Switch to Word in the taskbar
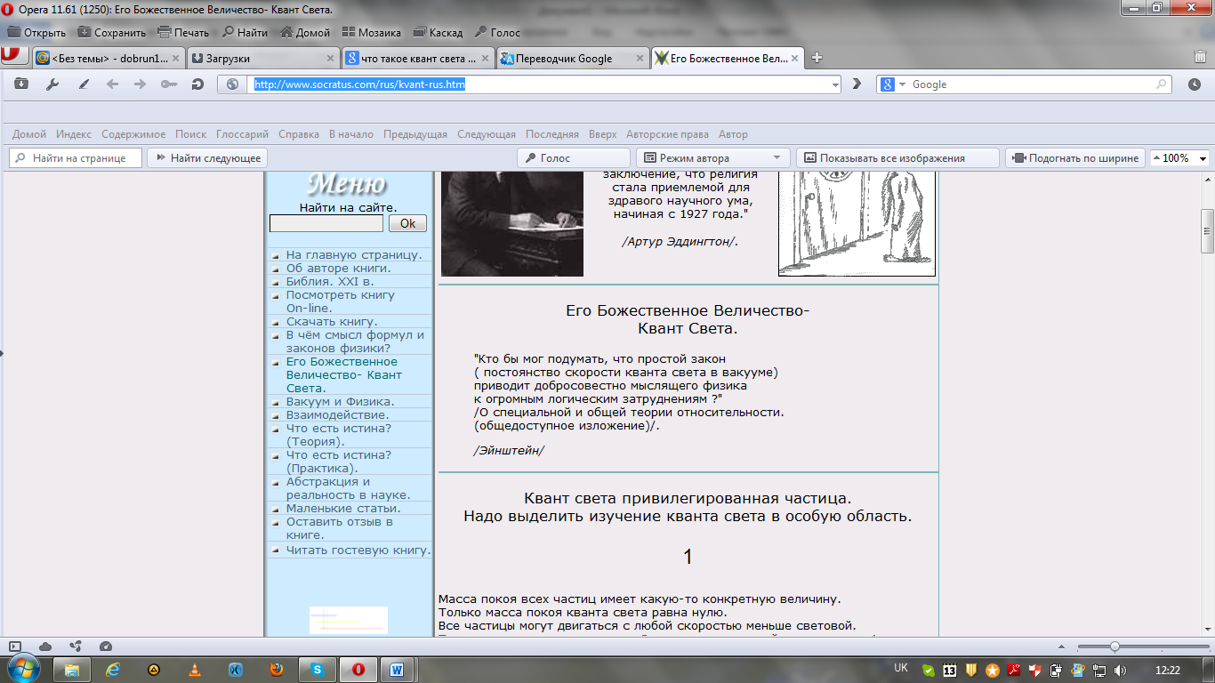 coord(397,670)
